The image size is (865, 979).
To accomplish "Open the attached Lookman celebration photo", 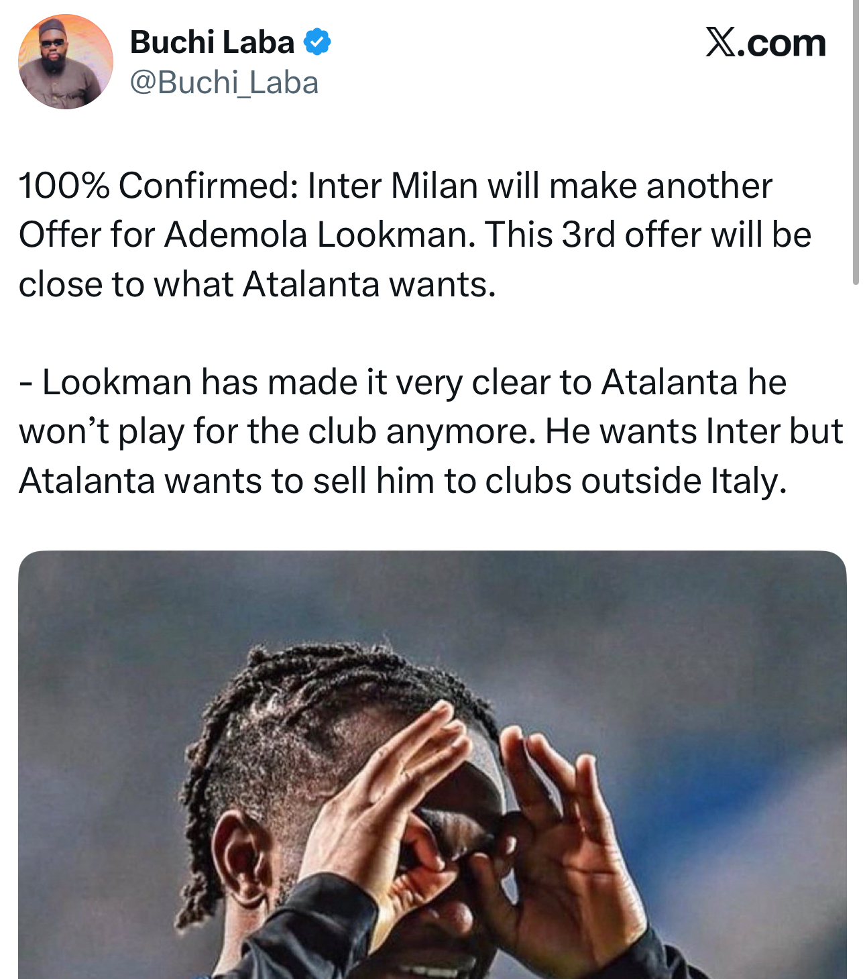I will pyautogui.click(x=432, y=764).
